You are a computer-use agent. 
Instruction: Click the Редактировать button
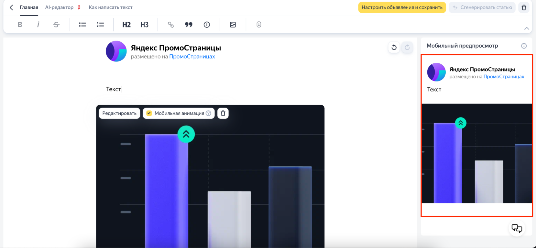coord(119,113)
